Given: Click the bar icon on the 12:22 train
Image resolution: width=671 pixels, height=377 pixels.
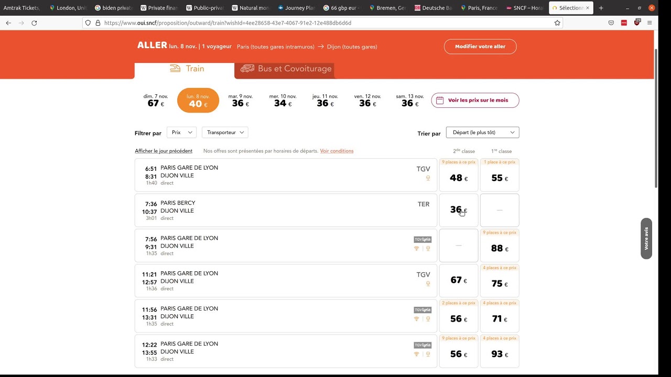Looking at the screenshot, I should pos(428,354).
